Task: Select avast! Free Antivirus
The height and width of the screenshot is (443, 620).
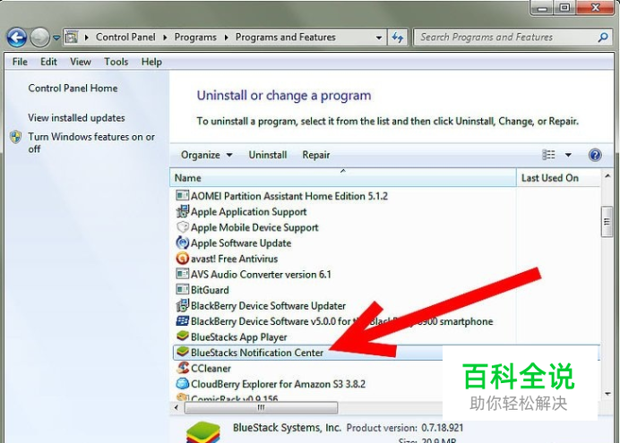Action: tap(234, 259)
